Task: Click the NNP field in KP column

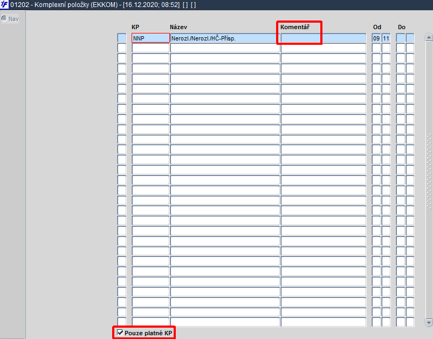Action: point(150,38)
